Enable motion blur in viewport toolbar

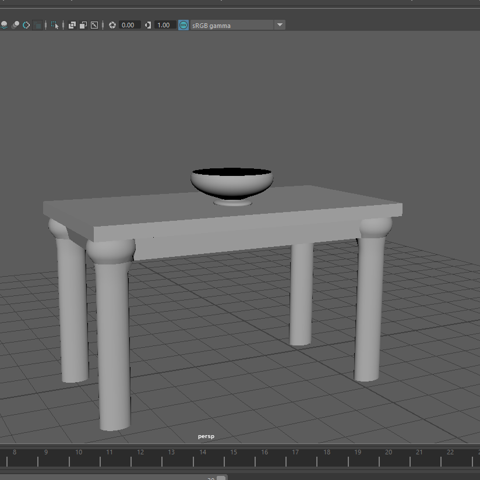coord(16,25)
